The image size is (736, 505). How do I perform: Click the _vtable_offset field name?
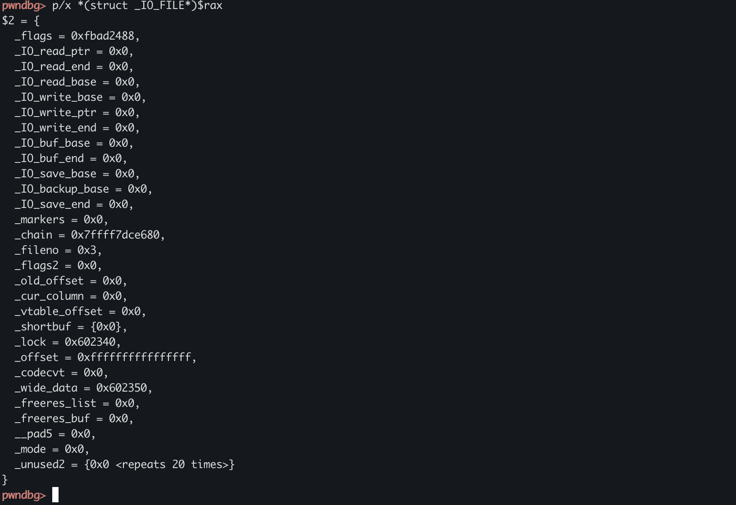(59, 311)
